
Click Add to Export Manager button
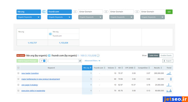(x=27, y=61)
